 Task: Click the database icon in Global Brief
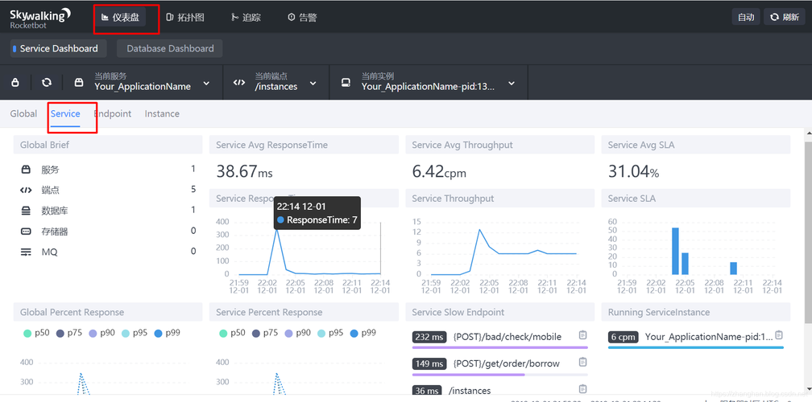pyautogui.click(x=26, y=211)
